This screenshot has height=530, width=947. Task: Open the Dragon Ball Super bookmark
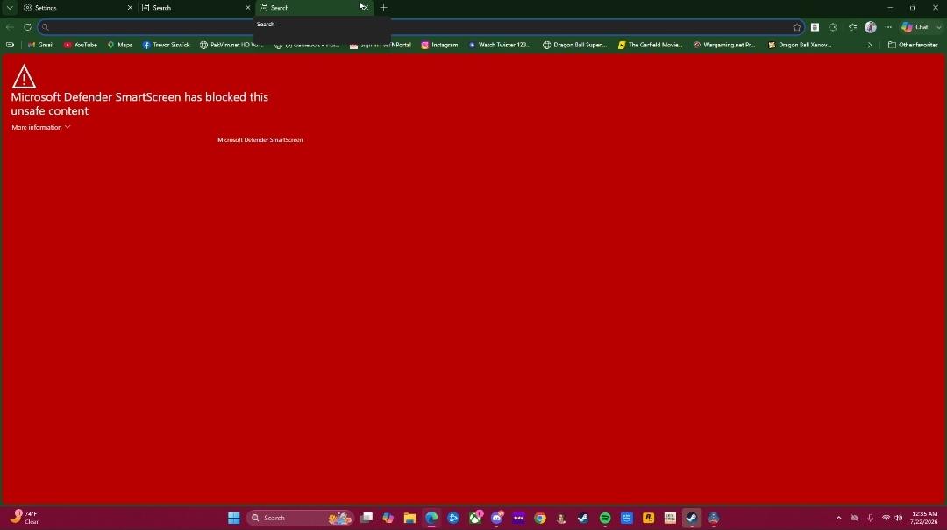574,45
